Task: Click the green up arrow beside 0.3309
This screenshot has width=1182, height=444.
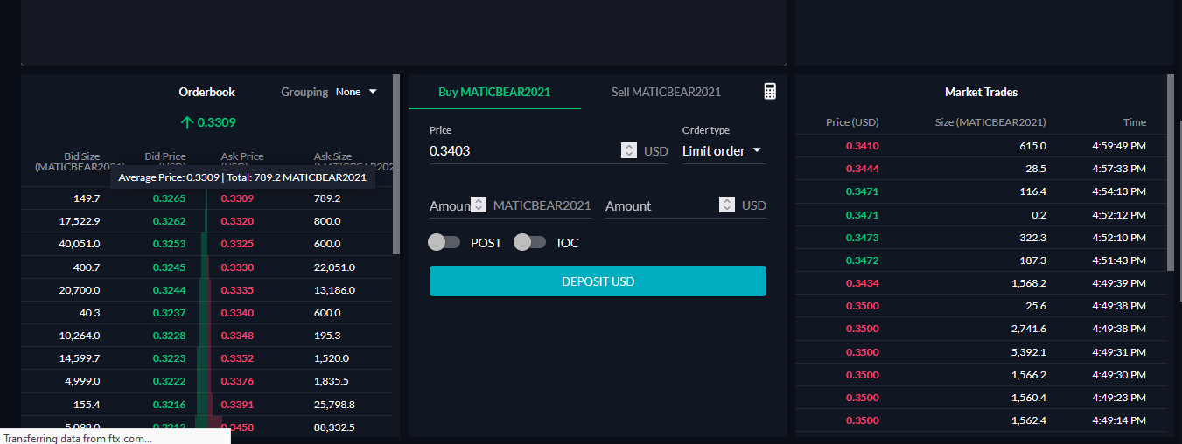Action: coord(186,122)
